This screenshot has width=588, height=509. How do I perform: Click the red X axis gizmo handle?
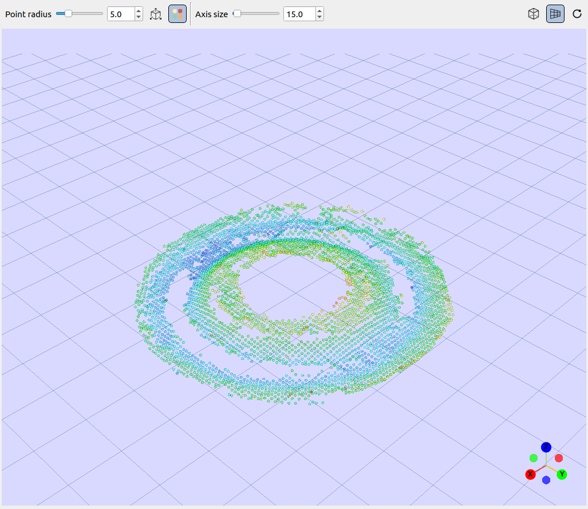point(530,474)
